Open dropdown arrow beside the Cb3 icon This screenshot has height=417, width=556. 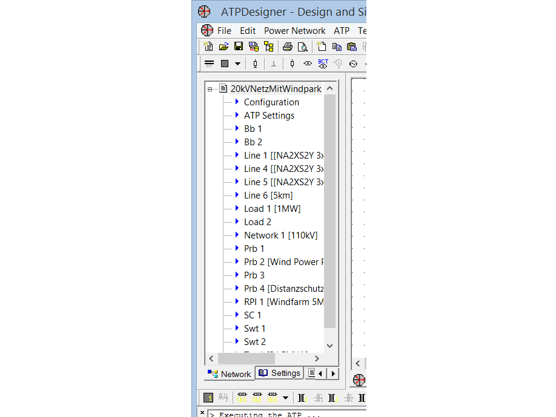(285, 398)
